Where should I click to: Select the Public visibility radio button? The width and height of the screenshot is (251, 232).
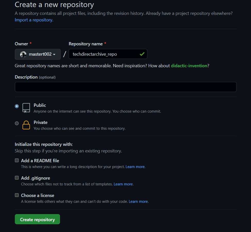[17, 106]
